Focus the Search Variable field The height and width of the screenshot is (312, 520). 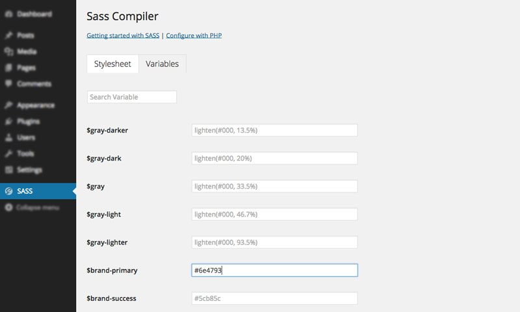pos(132,97)
